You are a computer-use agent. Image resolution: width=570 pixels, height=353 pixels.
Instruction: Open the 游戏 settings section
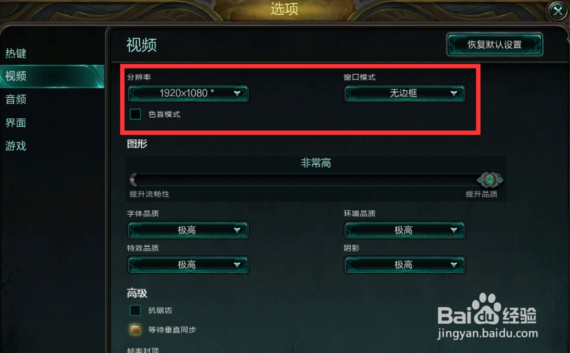tap(16, 146)
